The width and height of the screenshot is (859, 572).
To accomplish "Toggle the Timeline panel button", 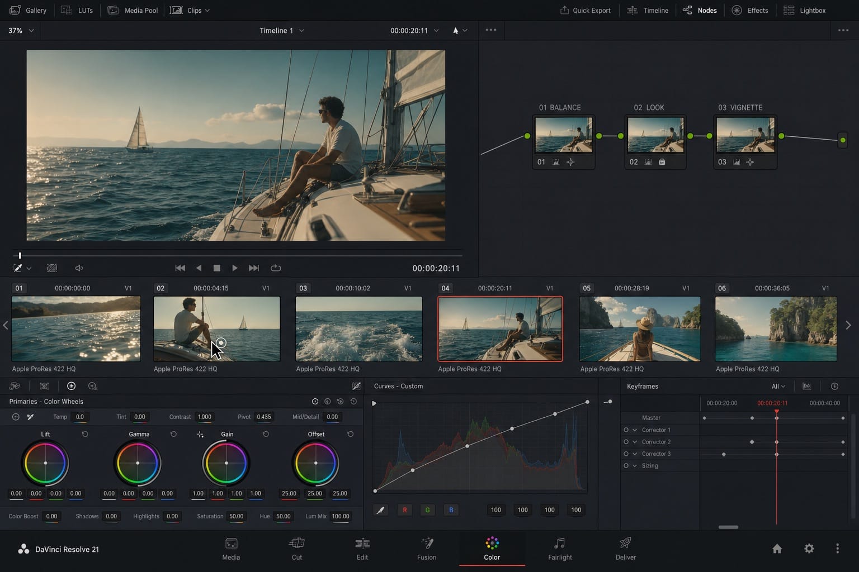I will [x=648, y=10].
